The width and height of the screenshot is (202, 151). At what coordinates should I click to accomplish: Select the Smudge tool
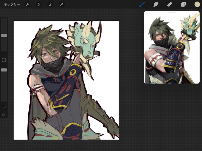(156, 4)
